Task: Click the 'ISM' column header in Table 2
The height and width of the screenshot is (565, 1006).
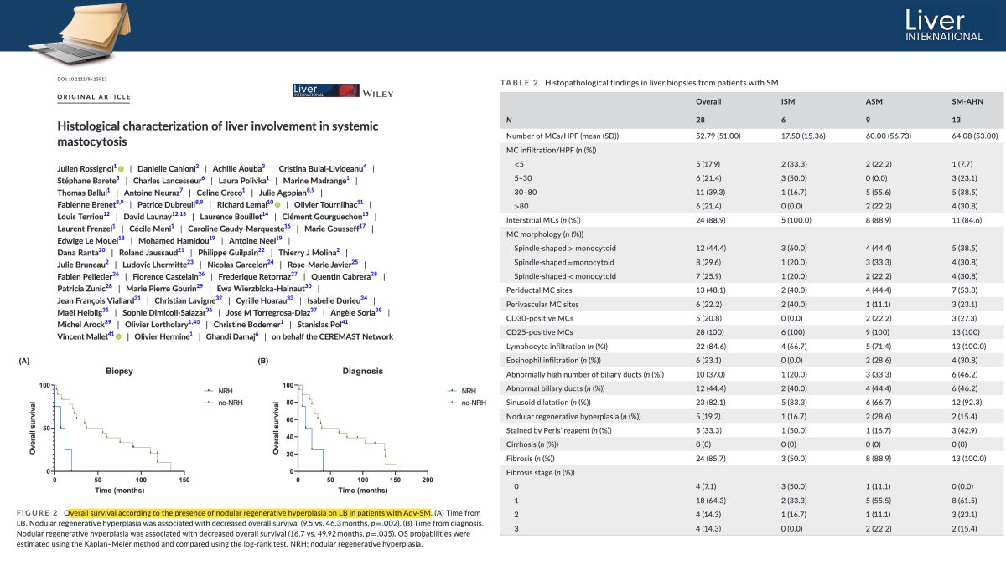Action: [x=788, y=101]
